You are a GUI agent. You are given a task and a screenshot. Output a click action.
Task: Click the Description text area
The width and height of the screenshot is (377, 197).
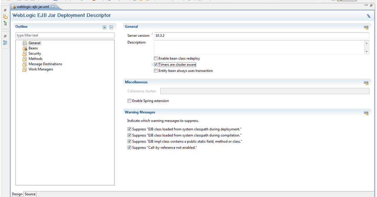[x=259, y=47]
